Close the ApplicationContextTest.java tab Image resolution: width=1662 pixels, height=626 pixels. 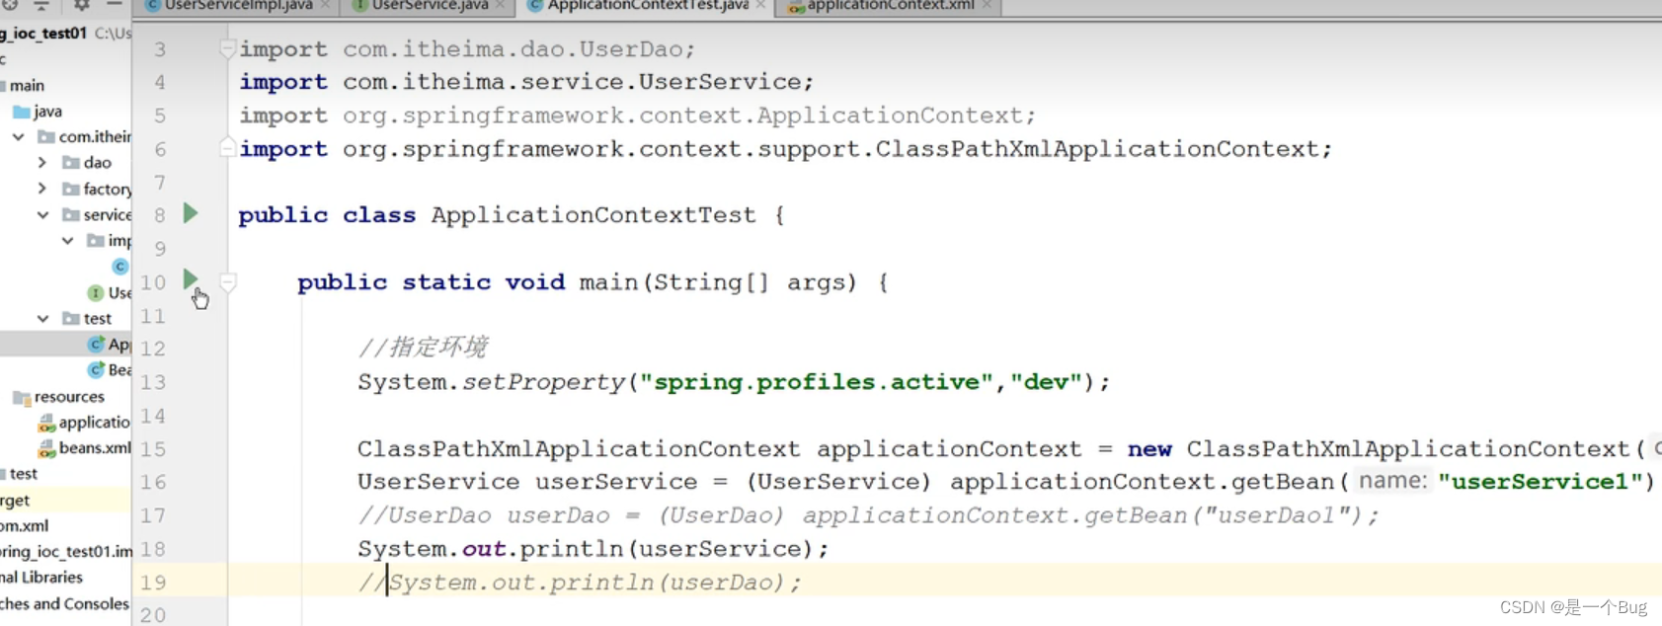coord(760,6)
